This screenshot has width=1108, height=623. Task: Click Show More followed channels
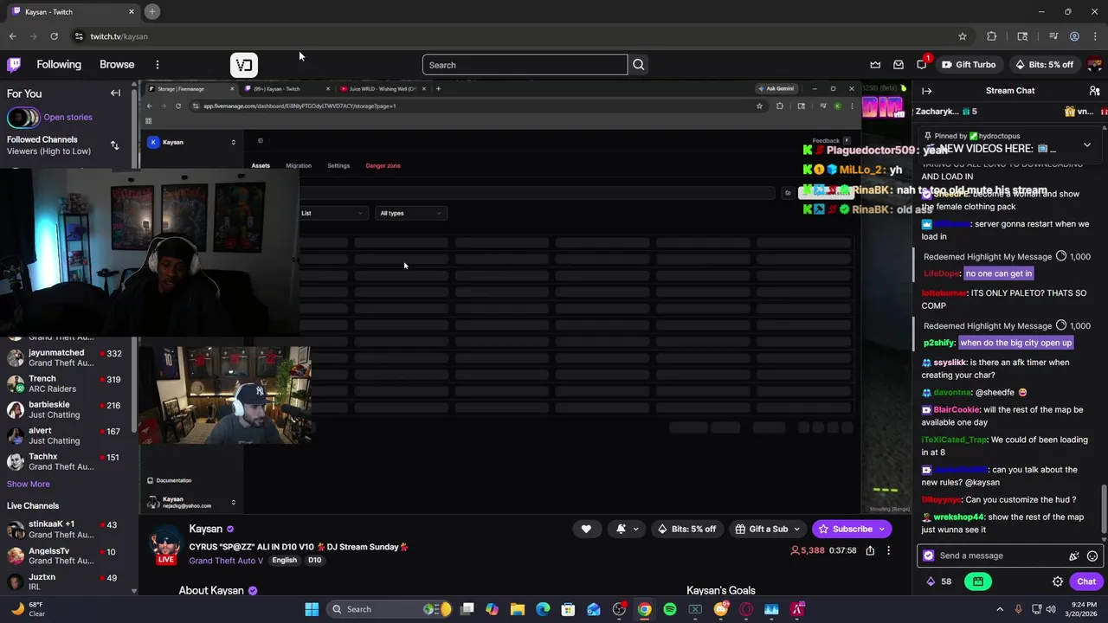coord(29,485)
